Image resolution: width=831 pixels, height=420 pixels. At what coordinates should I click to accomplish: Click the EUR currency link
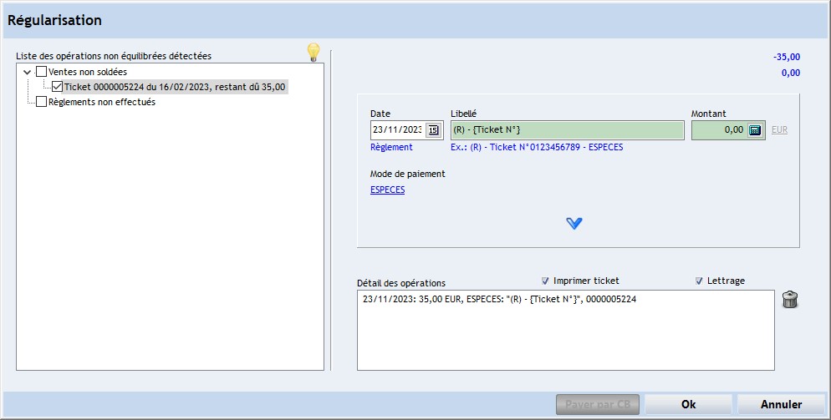[x=779, y=130]
